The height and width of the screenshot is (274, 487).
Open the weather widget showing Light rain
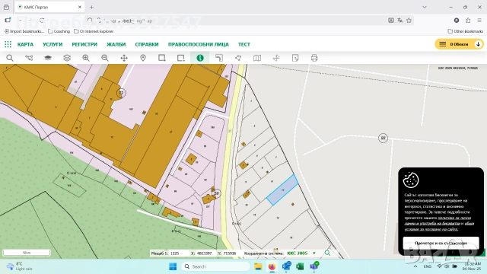[19, 266]
